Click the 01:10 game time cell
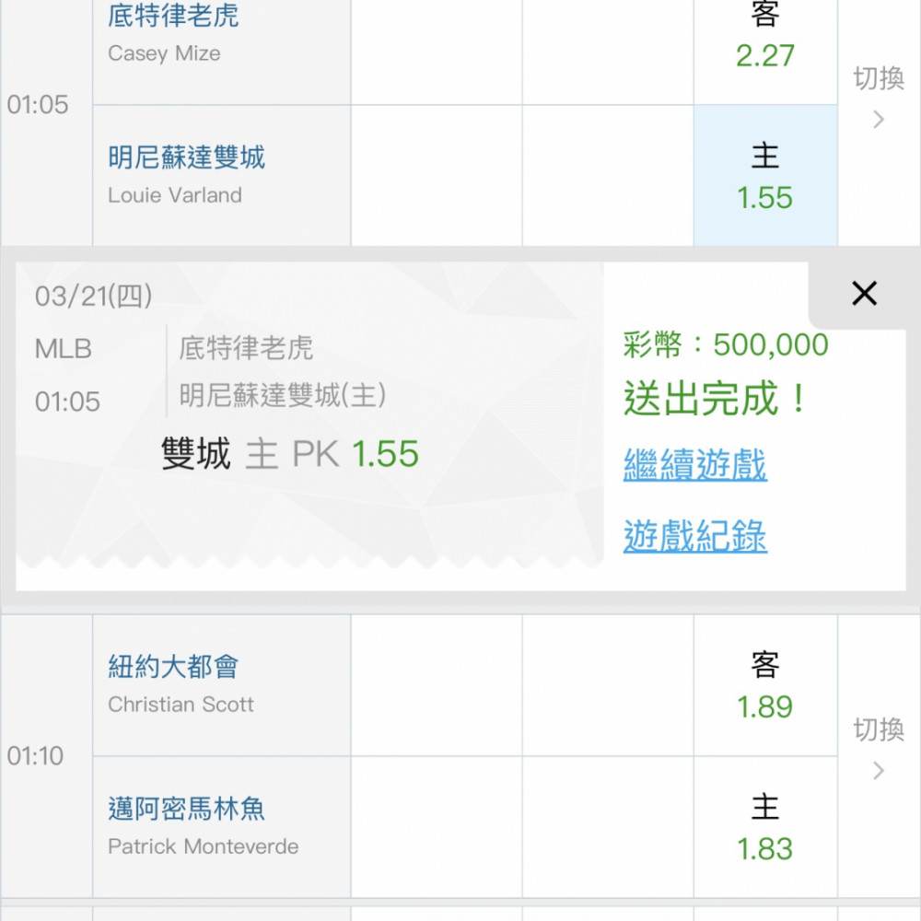Image resolution: width=921 pixels, height=921 pixels. click(x=36, y=756)
